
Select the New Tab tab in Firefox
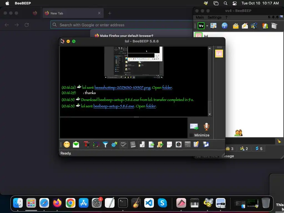tap(73, 13)
